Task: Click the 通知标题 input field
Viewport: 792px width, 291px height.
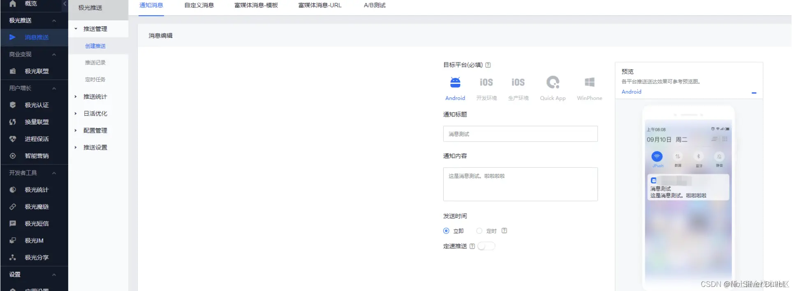Action: [x=520, y=134]
